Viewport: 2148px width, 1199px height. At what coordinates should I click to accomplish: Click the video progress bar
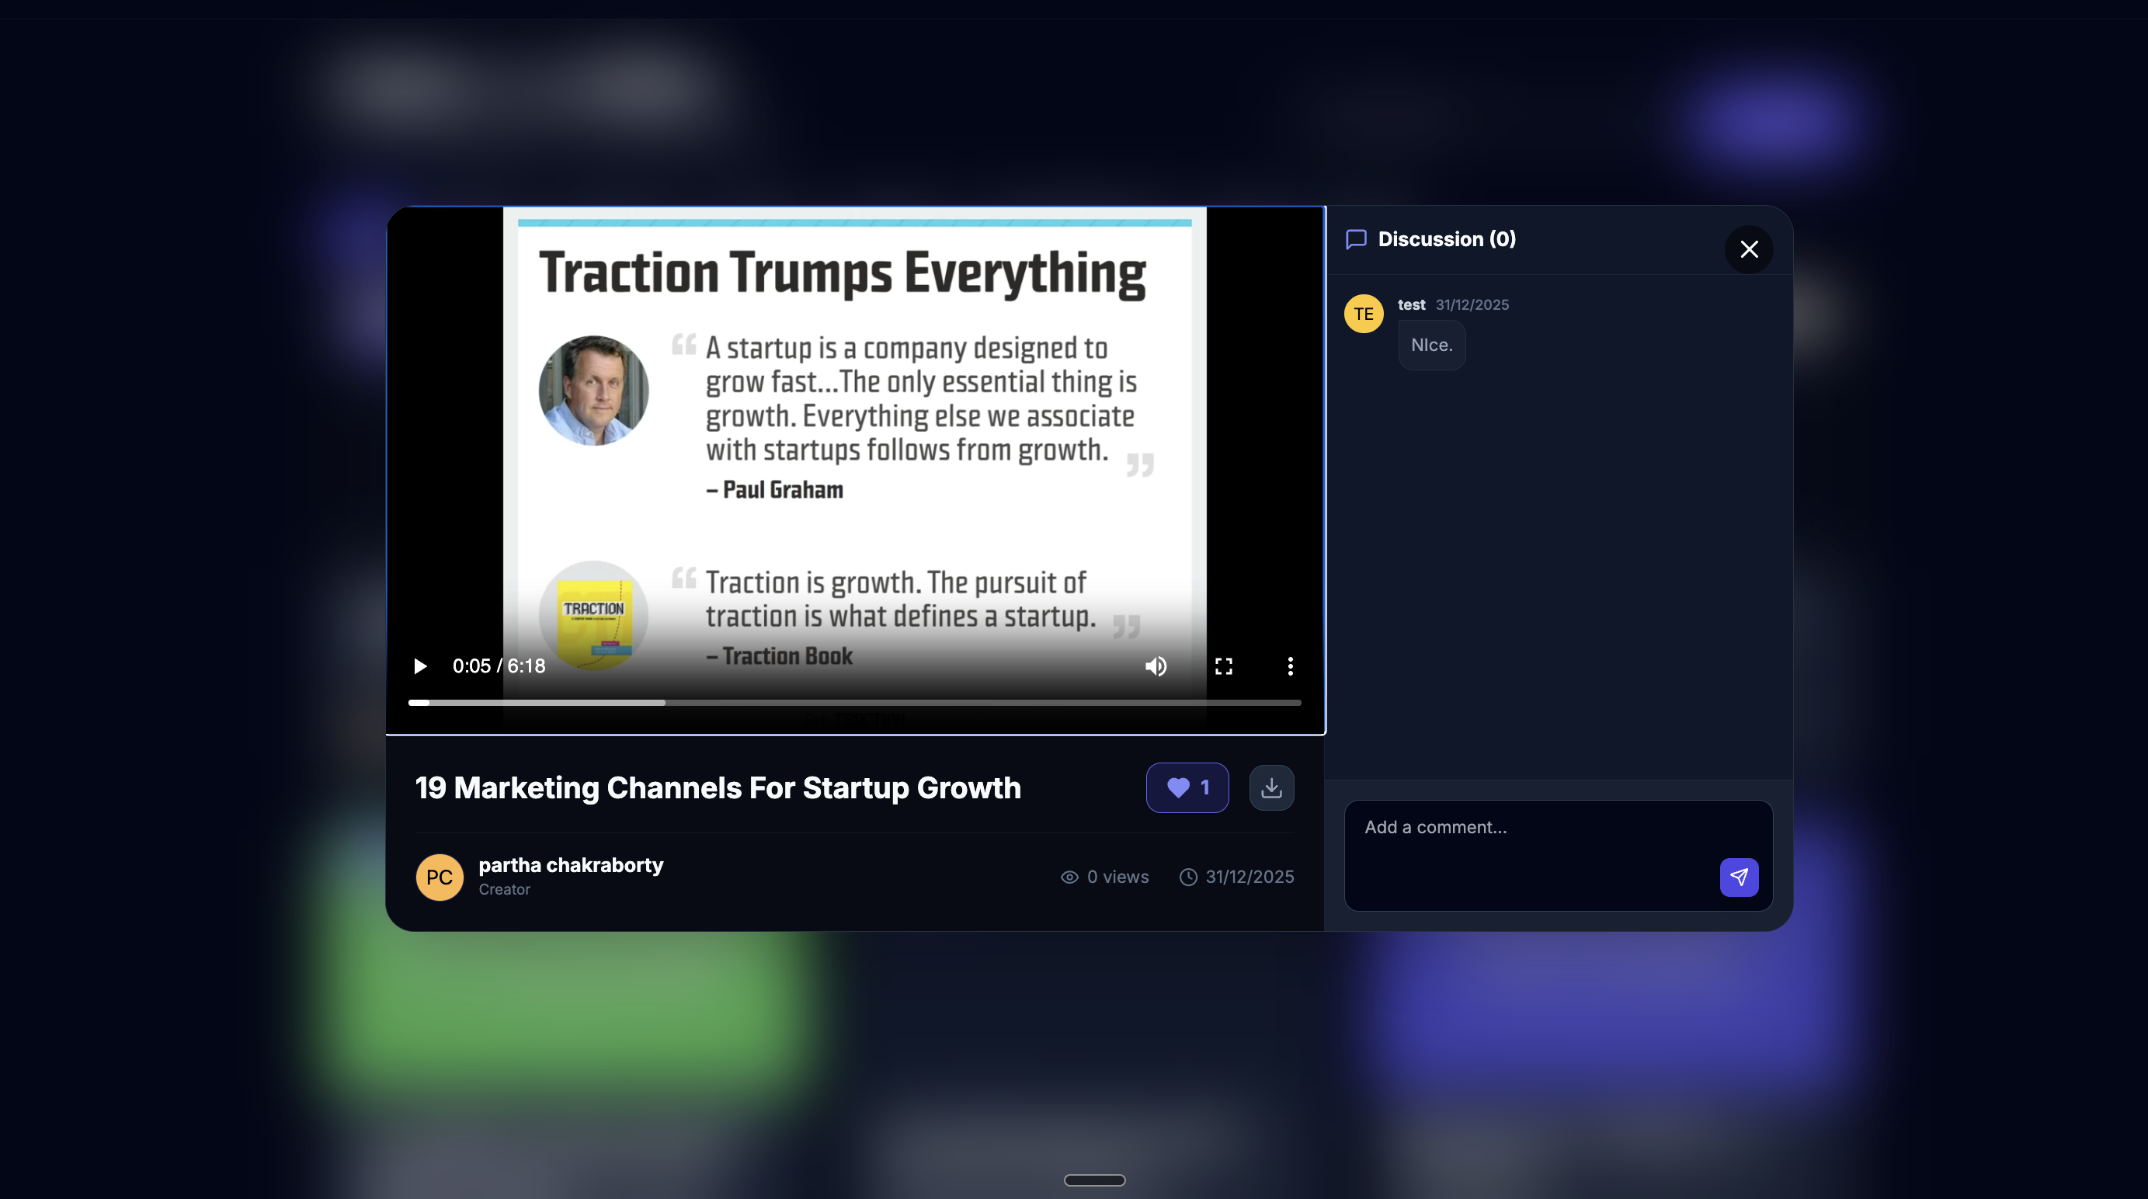[x=854, y=703]
